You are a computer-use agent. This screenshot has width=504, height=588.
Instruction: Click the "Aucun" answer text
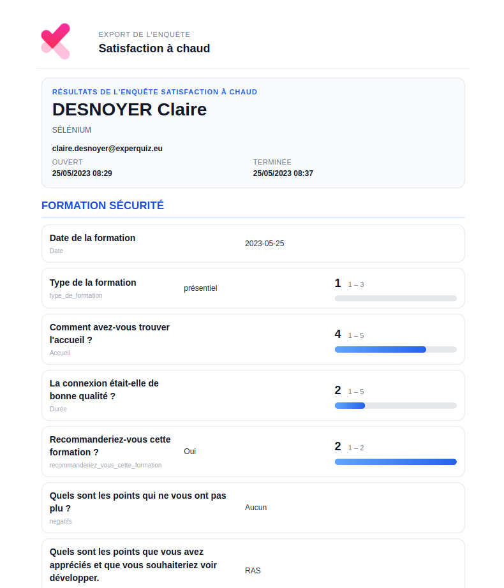pyautogui.click(x=256, y=508)
